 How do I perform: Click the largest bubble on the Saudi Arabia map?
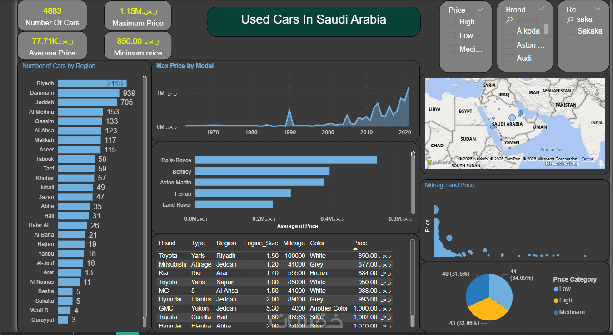(512, 117)
